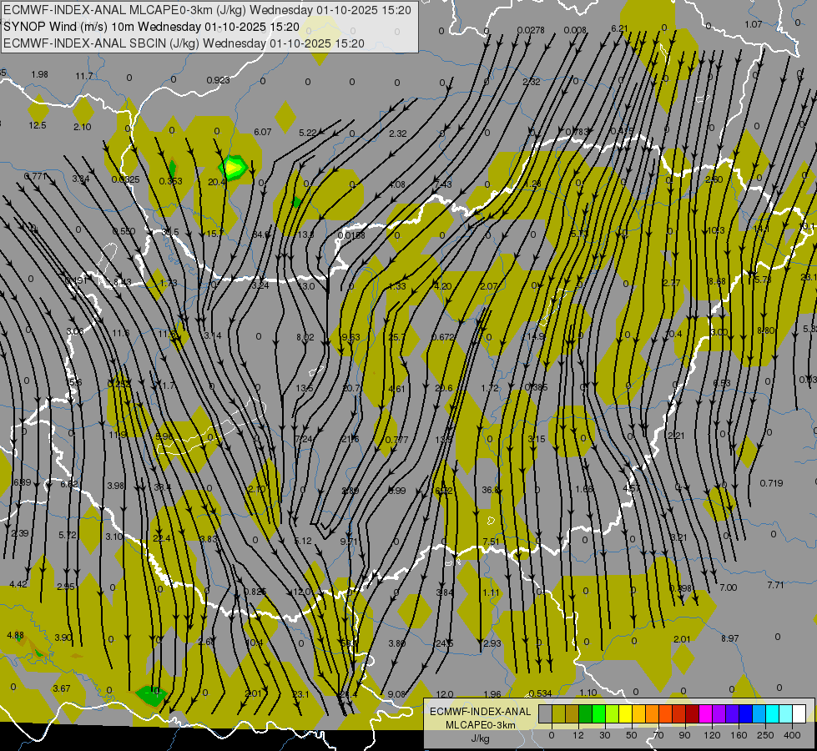The image size is (817, 751).
Task: Click the map value '22.4'
Action: 162,538
